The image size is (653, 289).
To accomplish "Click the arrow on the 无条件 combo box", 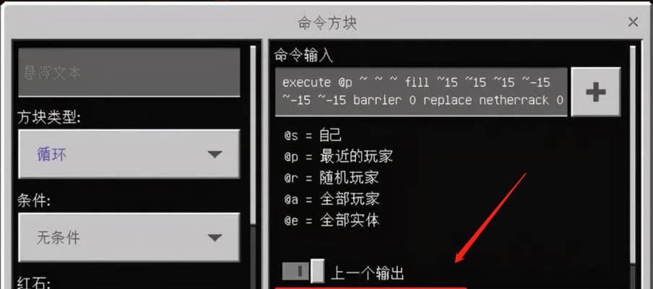I will pyautogui.click(x=215, y=238).
